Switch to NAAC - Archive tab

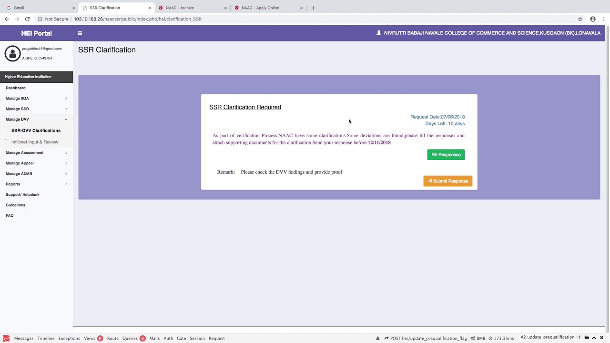point(193,8)
